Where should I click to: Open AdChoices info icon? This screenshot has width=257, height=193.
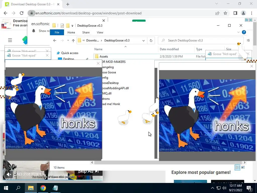(246, 20)
